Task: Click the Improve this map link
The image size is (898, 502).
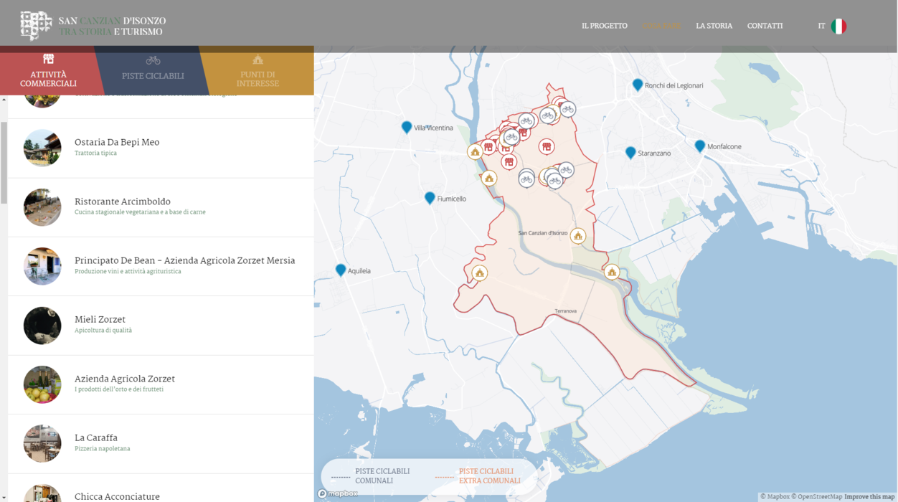Action: [869, 496]
